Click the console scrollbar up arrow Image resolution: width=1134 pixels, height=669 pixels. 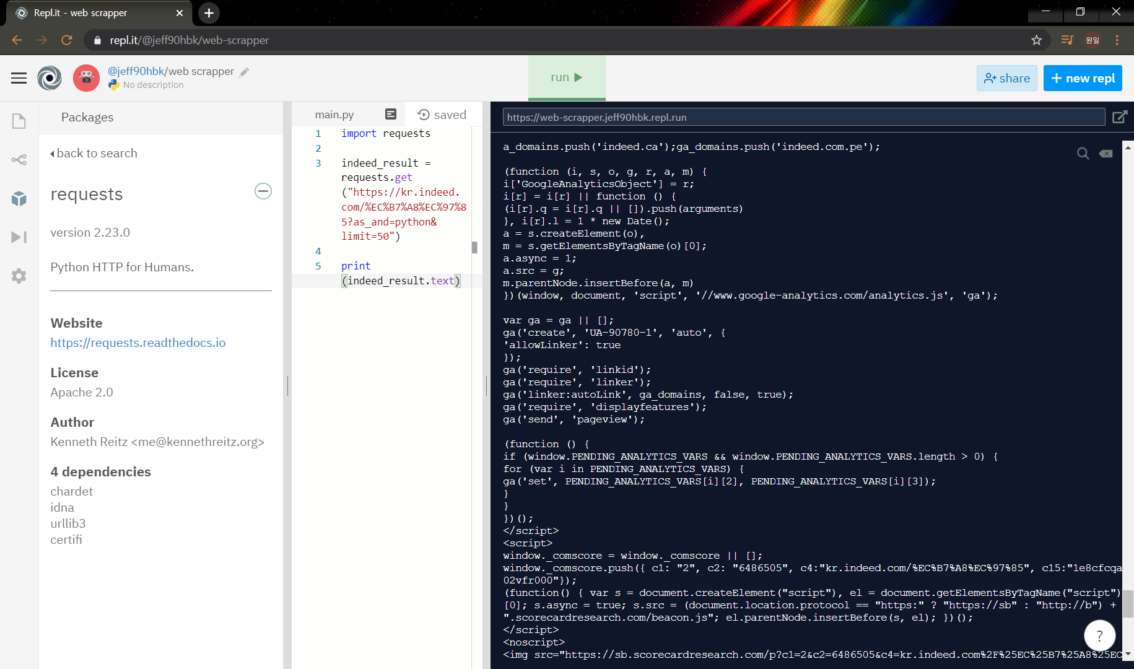(1128, 148)
